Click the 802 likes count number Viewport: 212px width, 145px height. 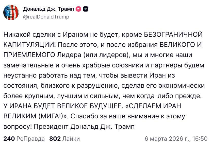coord(55,139)
